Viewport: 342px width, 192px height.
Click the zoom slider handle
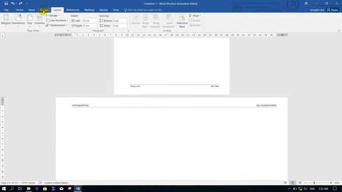coord(314,183)
